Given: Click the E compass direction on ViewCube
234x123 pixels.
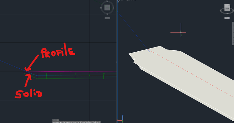Looking at the screenshot, I should pyautogui.click(x=113, y=7).
